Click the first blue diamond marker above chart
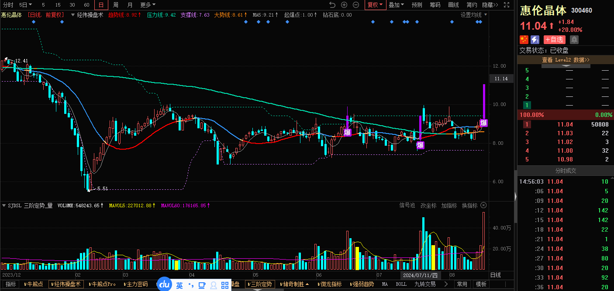 coord(34,21)
